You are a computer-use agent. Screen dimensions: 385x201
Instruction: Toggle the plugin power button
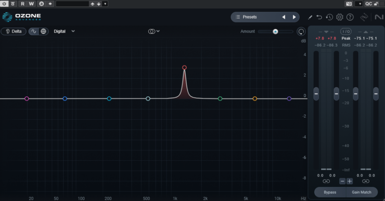pyautogui.click(x=5, y=4)
